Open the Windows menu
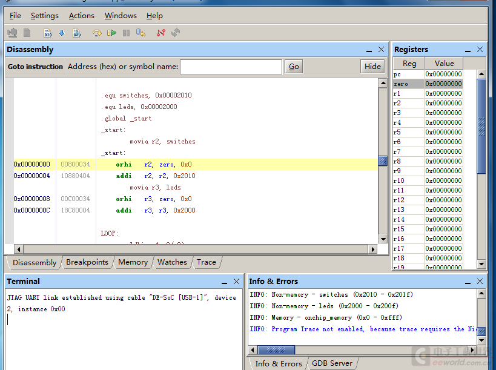The width and height of the screenshot is (496, 370). [x=121, y=16]
